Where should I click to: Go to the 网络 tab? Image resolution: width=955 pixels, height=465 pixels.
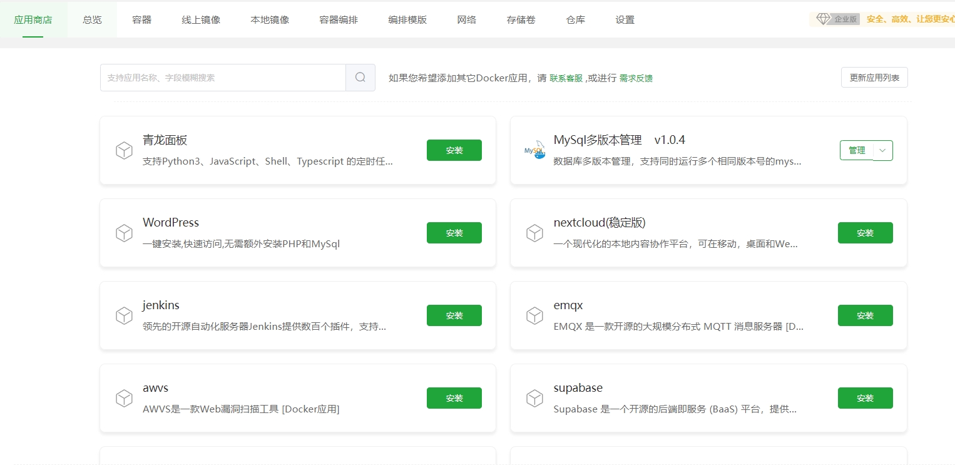[x=467, y=19]
